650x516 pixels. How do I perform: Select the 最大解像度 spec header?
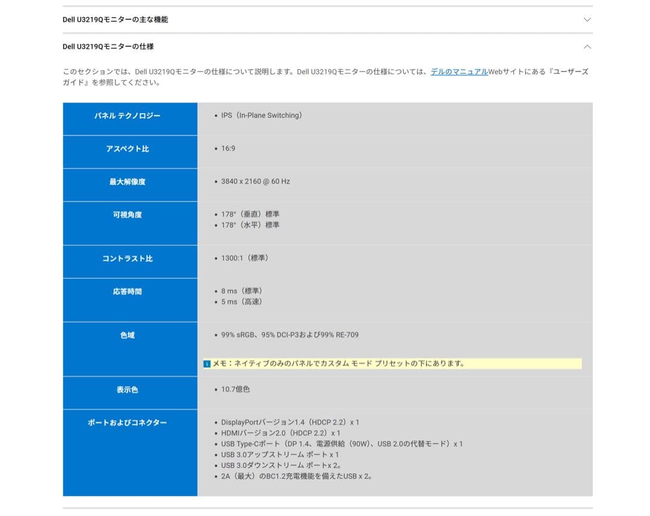pos(129,181)
